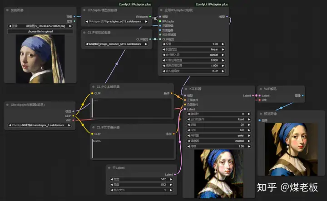The image size is (327, 201).
Task: Click the red VAE input socket on the VAE解码 node
Action: pyautogui.click(x=259, y=100)
